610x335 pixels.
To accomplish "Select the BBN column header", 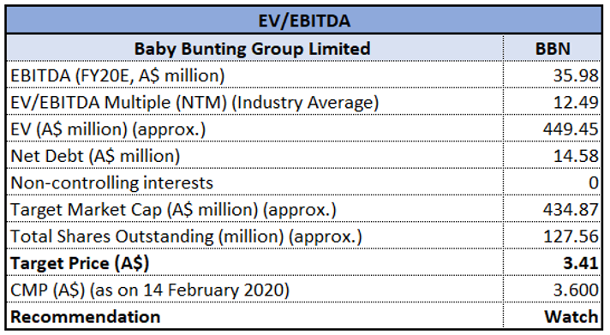I will tap(553, 48).
